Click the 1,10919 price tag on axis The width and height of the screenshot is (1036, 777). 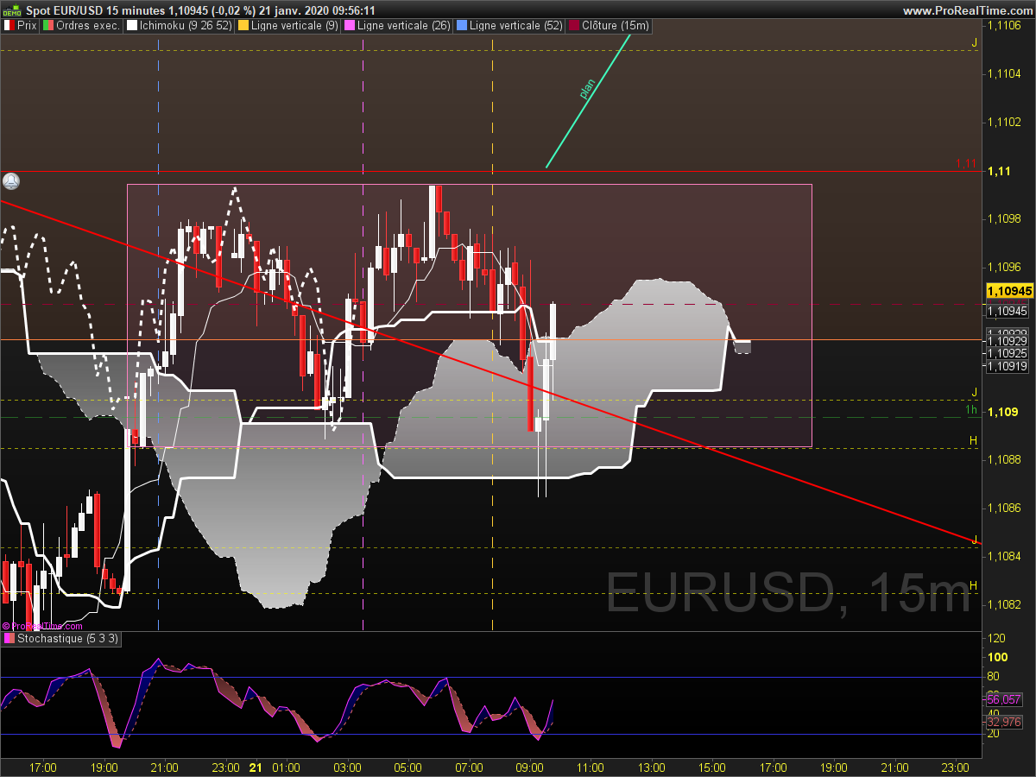point(1008,366)
